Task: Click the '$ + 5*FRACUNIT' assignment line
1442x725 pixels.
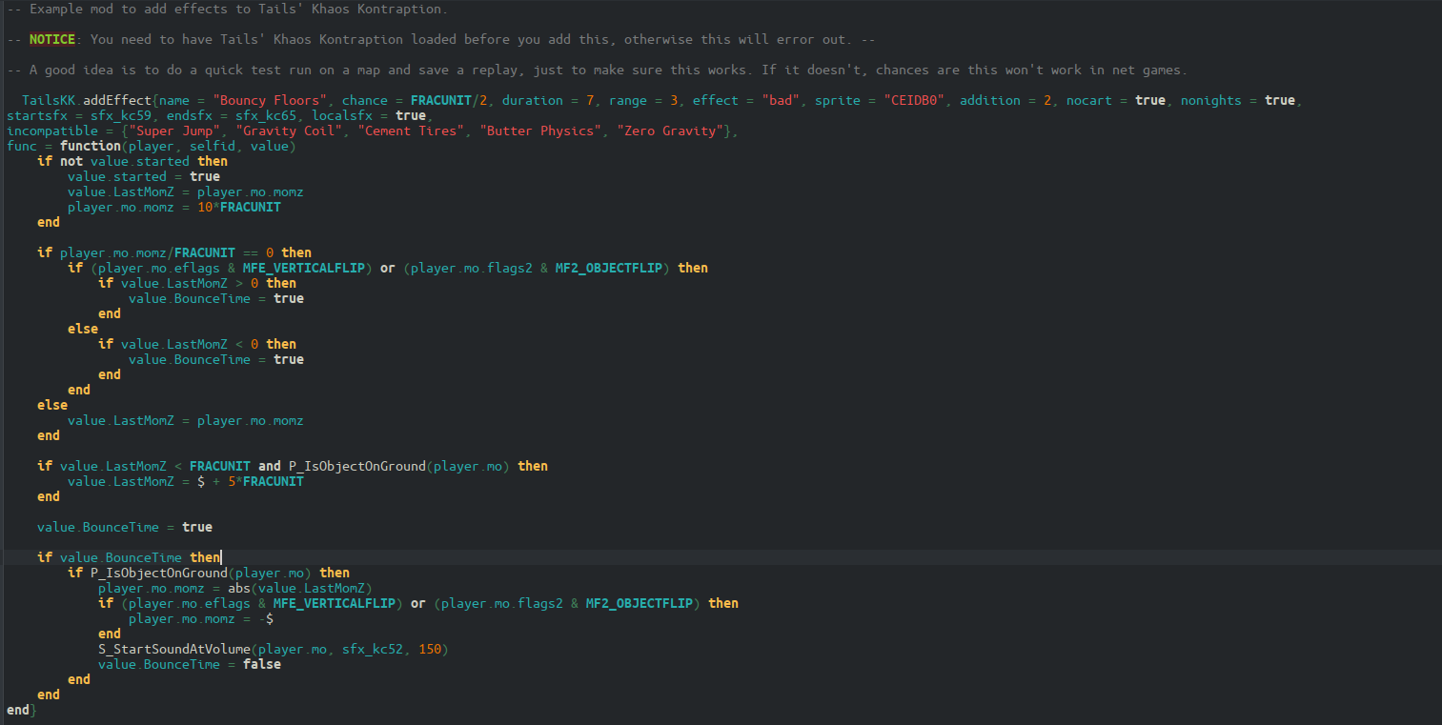Action: point(185,481)
